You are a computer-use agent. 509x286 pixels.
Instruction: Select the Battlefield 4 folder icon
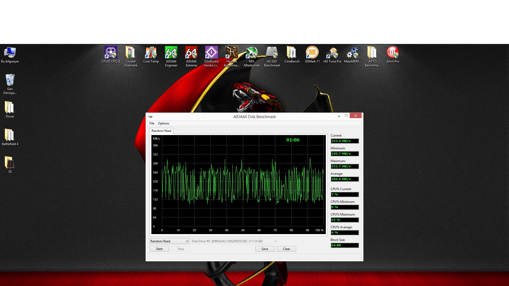pyautogui.click(x=10, y=137)
